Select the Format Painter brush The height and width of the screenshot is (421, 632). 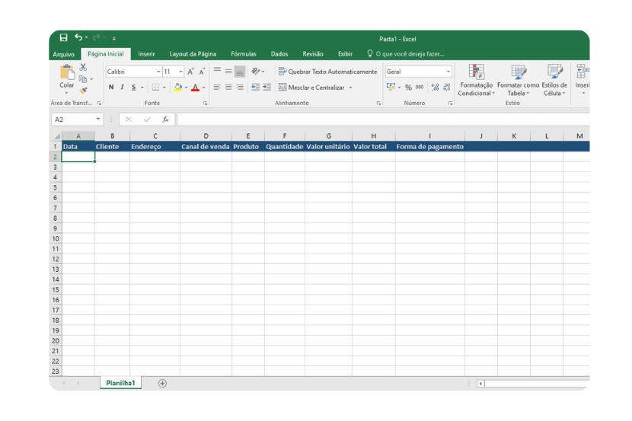pyautogui.click(x=84, y=91)
